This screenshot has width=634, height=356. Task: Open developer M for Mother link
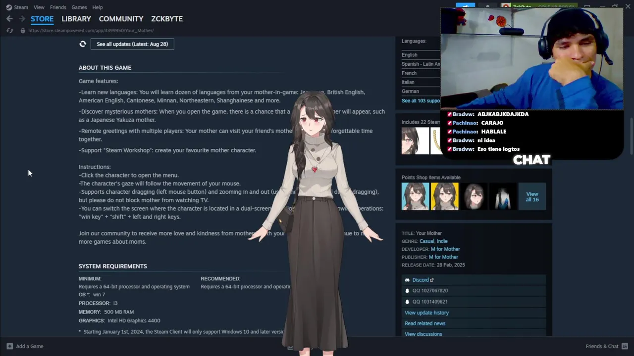pyautogui.click(x=445, y=249)
